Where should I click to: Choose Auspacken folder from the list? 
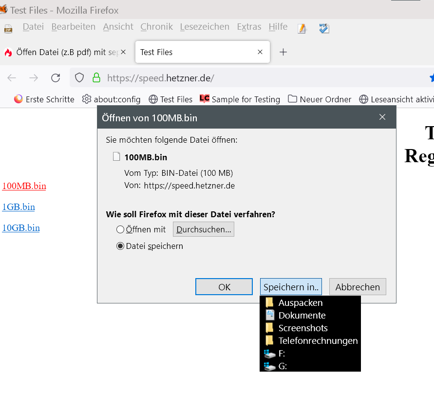(x=310, y=303)
